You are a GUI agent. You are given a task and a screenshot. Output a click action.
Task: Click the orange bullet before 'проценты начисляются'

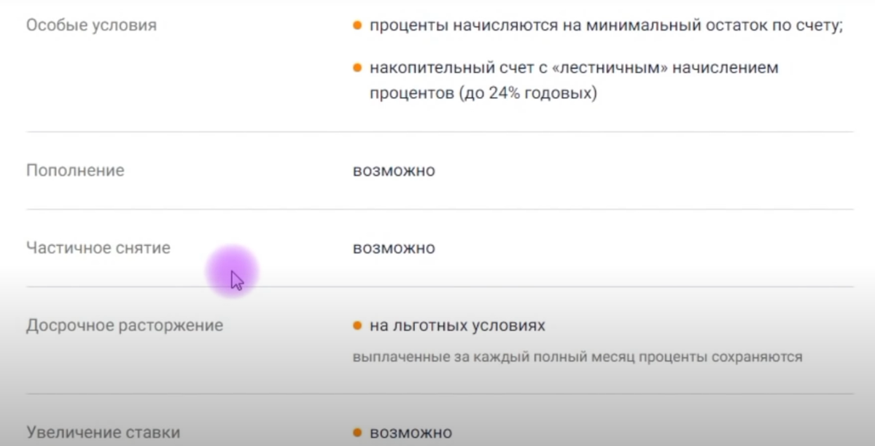click(x=357, y=26)
